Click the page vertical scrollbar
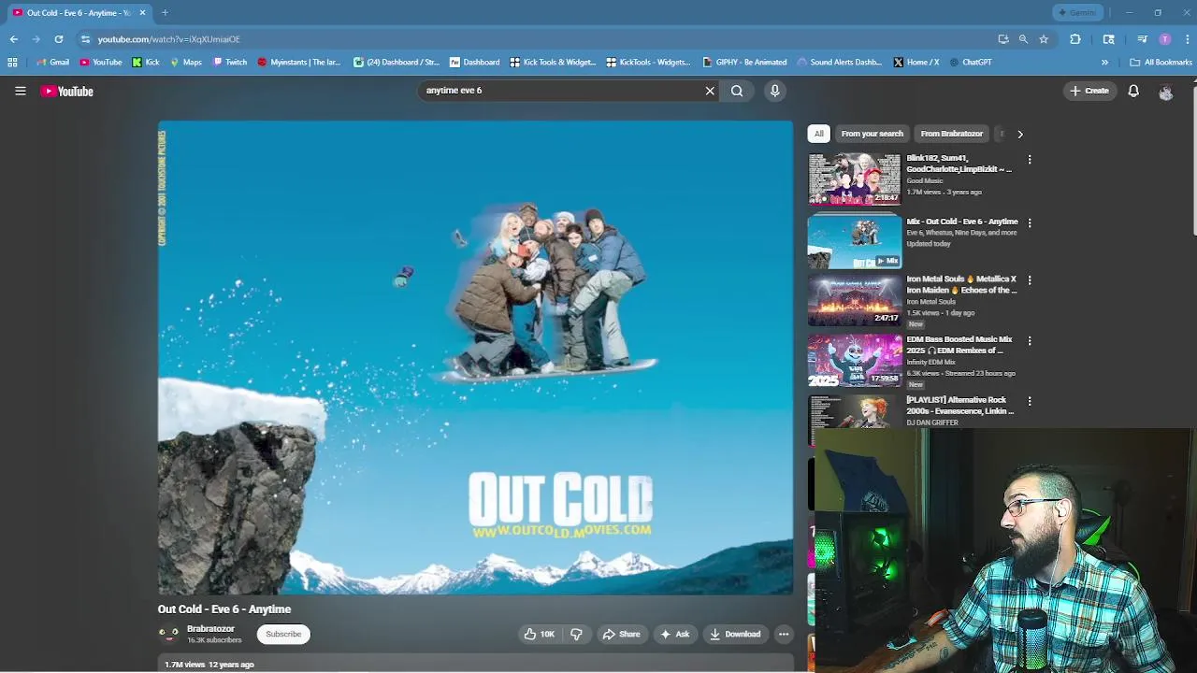Viewport: 1197px width, 673px height. pos(1193,159)
